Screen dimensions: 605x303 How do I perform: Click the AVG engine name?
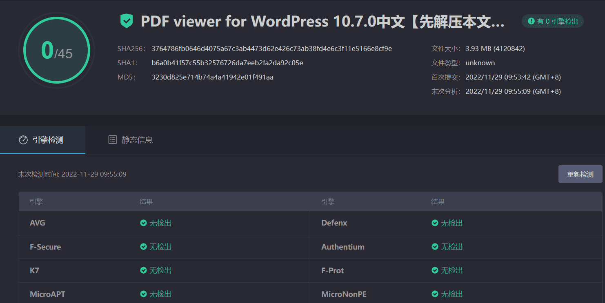tap(38, 223)
